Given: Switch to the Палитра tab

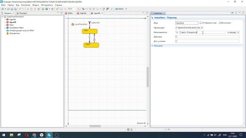Looking at the screenshot, I should 22,13.
